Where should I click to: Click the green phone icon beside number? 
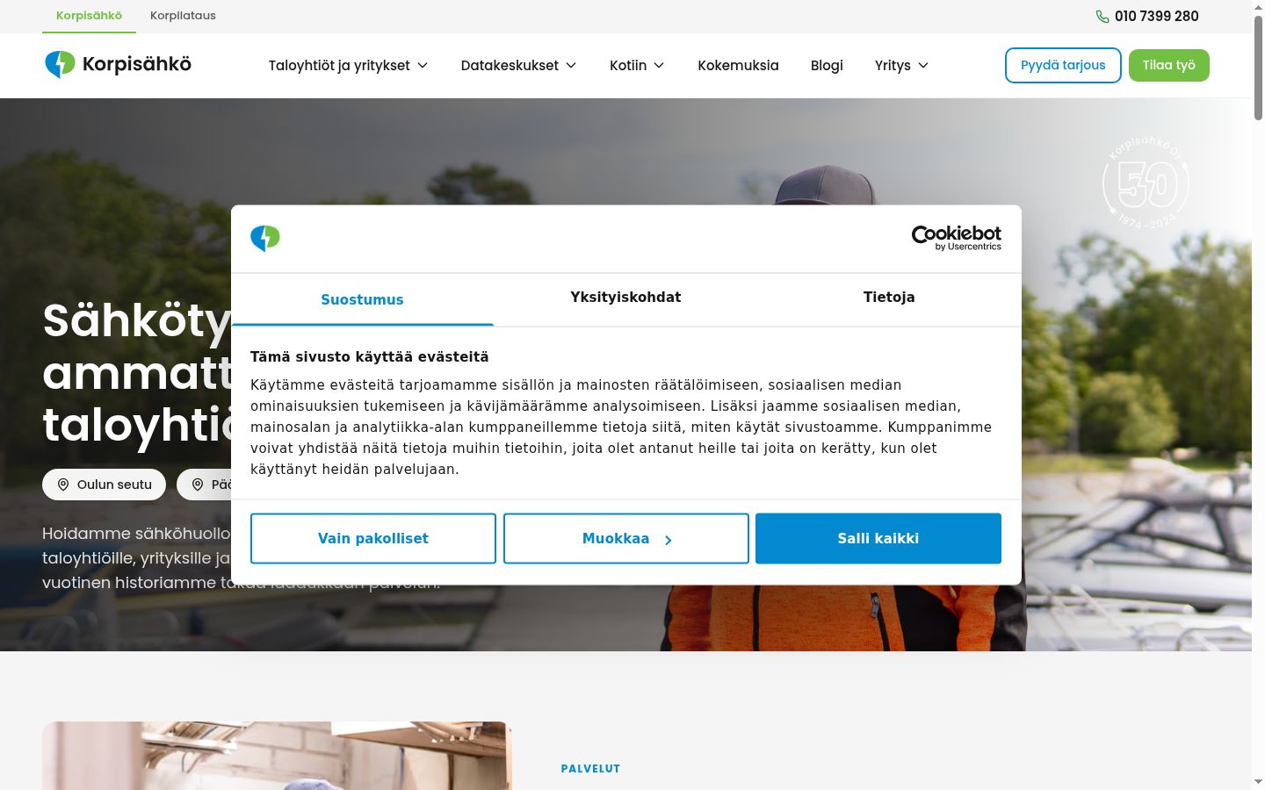(1102, 17)
